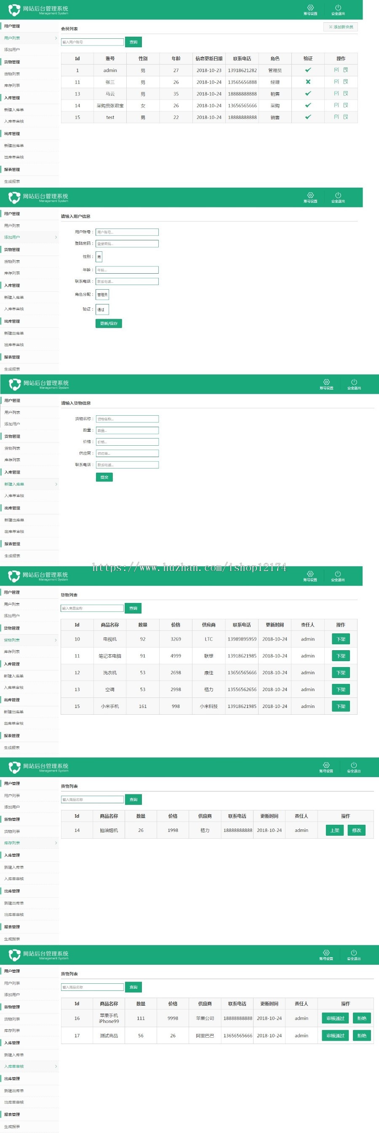Click 审核通过 for 苹果手机 iPhone99 row
The width and height of the screenshot is (379, 1133).
point(335,1018)
